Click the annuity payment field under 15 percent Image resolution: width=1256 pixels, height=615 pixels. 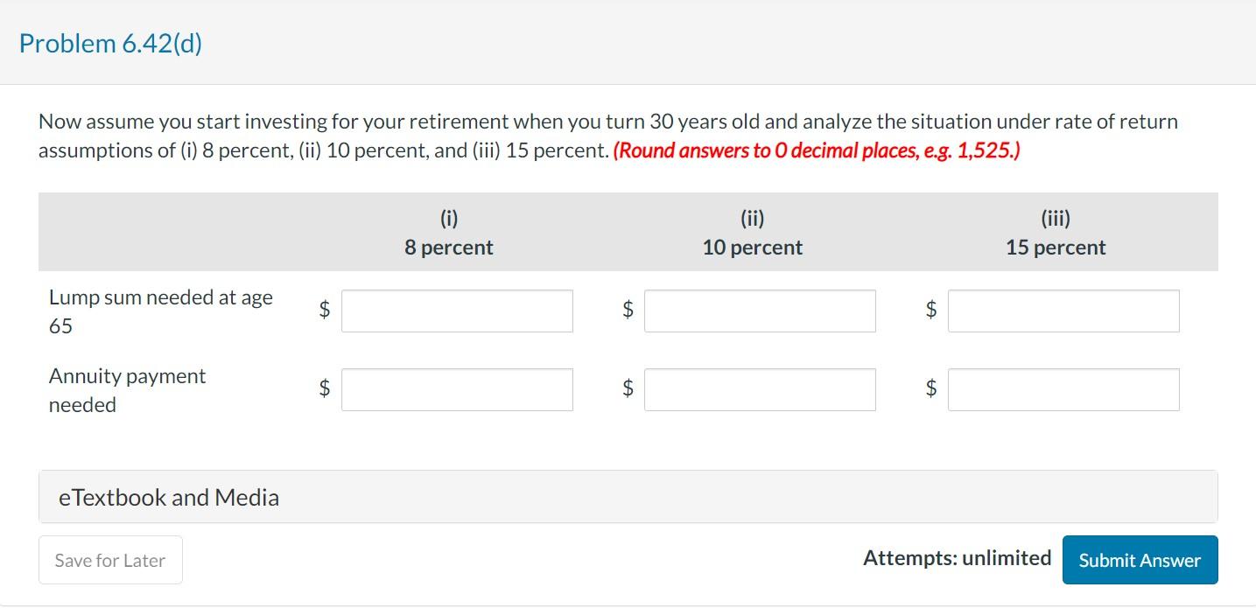tap(1063, 389)
